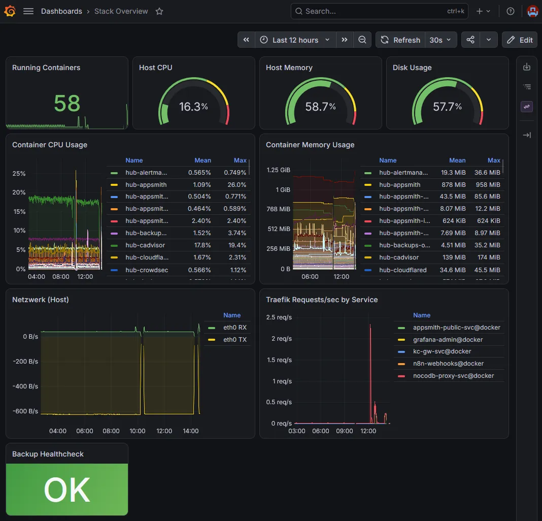Toggle hub-appsmith series in CPU legend
Screen dimensions: 542x521
(x=146, y=185)
